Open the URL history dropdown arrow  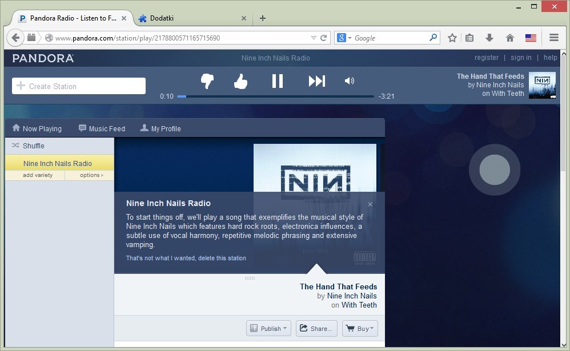click(x=314, y=38)
